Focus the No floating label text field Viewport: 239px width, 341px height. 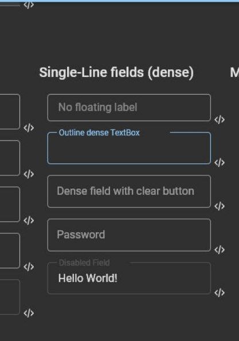[x=129, y=107]
